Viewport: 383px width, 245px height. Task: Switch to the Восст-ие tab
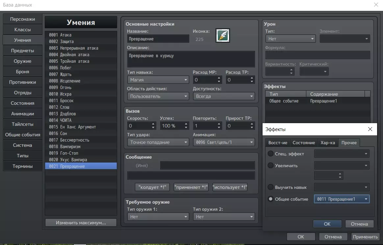coord(278,143)
